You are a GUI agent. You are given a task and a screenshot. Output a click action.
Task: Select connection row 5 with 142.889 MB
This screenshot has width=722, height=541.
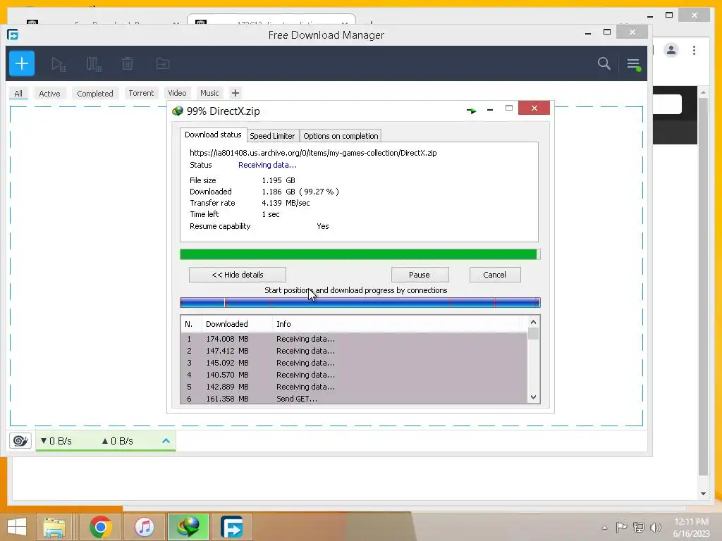click(354, 387)
